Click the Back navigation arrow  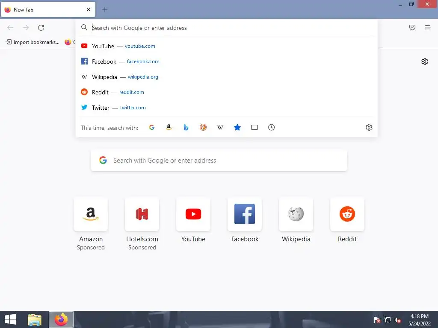click(10, 28)
